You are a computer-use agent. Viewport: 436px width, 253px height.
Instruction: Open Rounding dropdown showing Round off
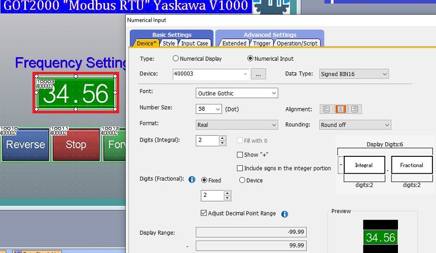pos(355,125)
